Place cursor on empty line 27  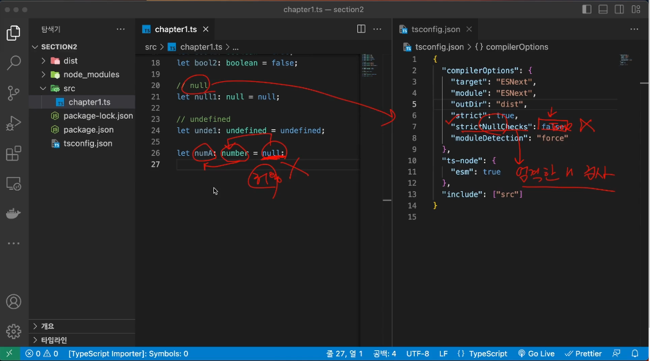(x=267, y=165)
